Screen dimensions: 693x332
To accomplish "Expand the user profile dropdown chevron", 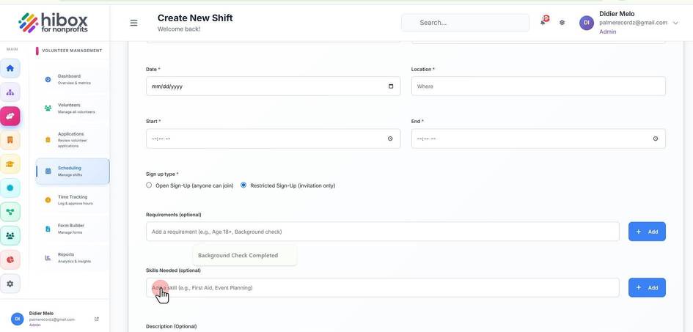I will pos(675,23).
